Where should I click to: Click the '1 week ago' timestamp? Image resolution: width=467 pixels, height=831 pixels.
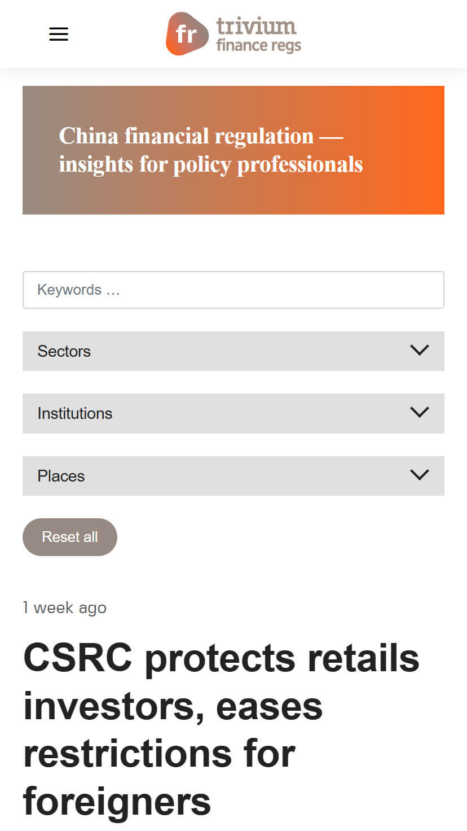tap(64, 607)
